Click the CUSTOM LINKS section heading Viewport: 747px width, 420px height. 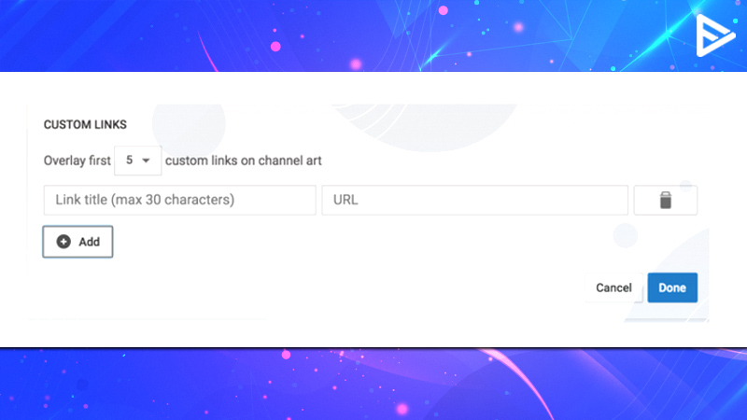[85, 125]
